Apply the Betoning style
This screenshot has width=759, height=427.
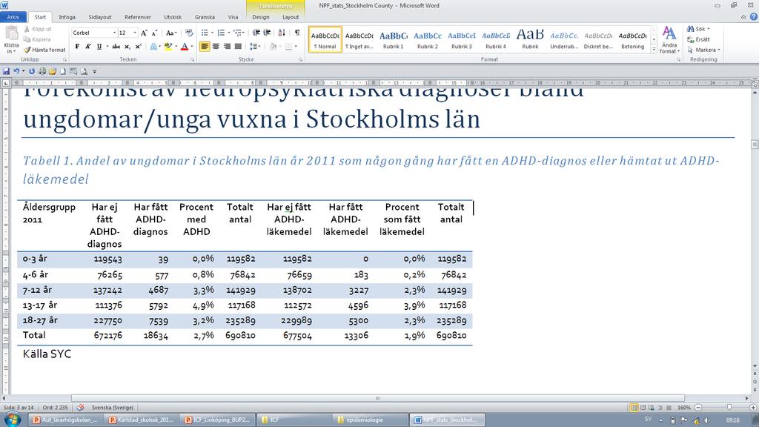[x=633, y=39]
